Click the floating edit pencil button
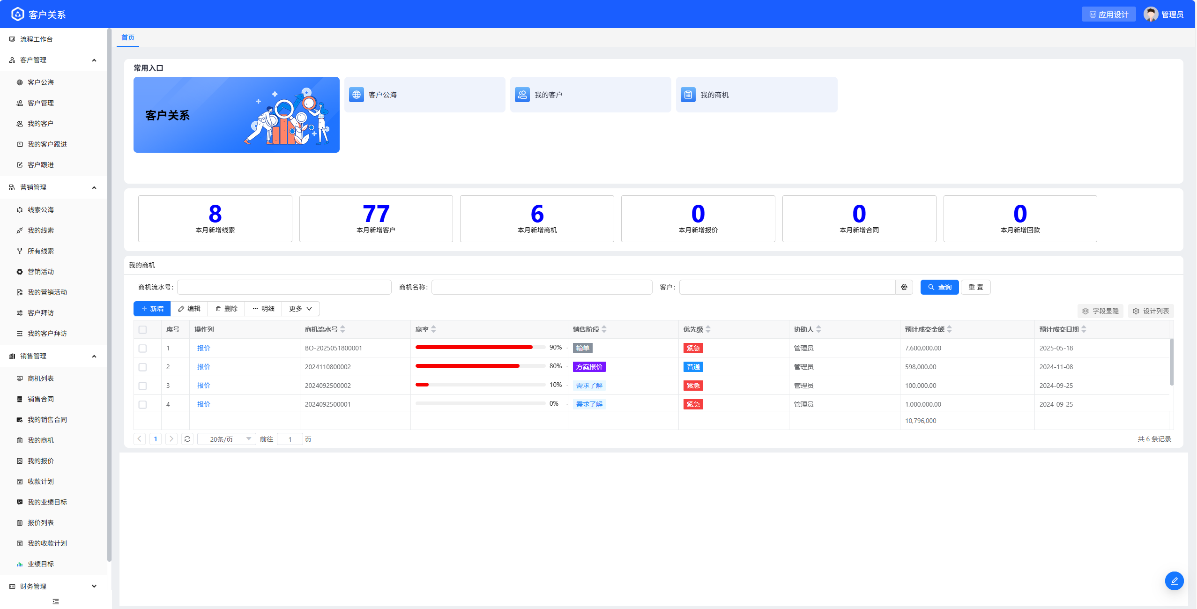The image size is (1197, 609). [x=1174, y=581]
